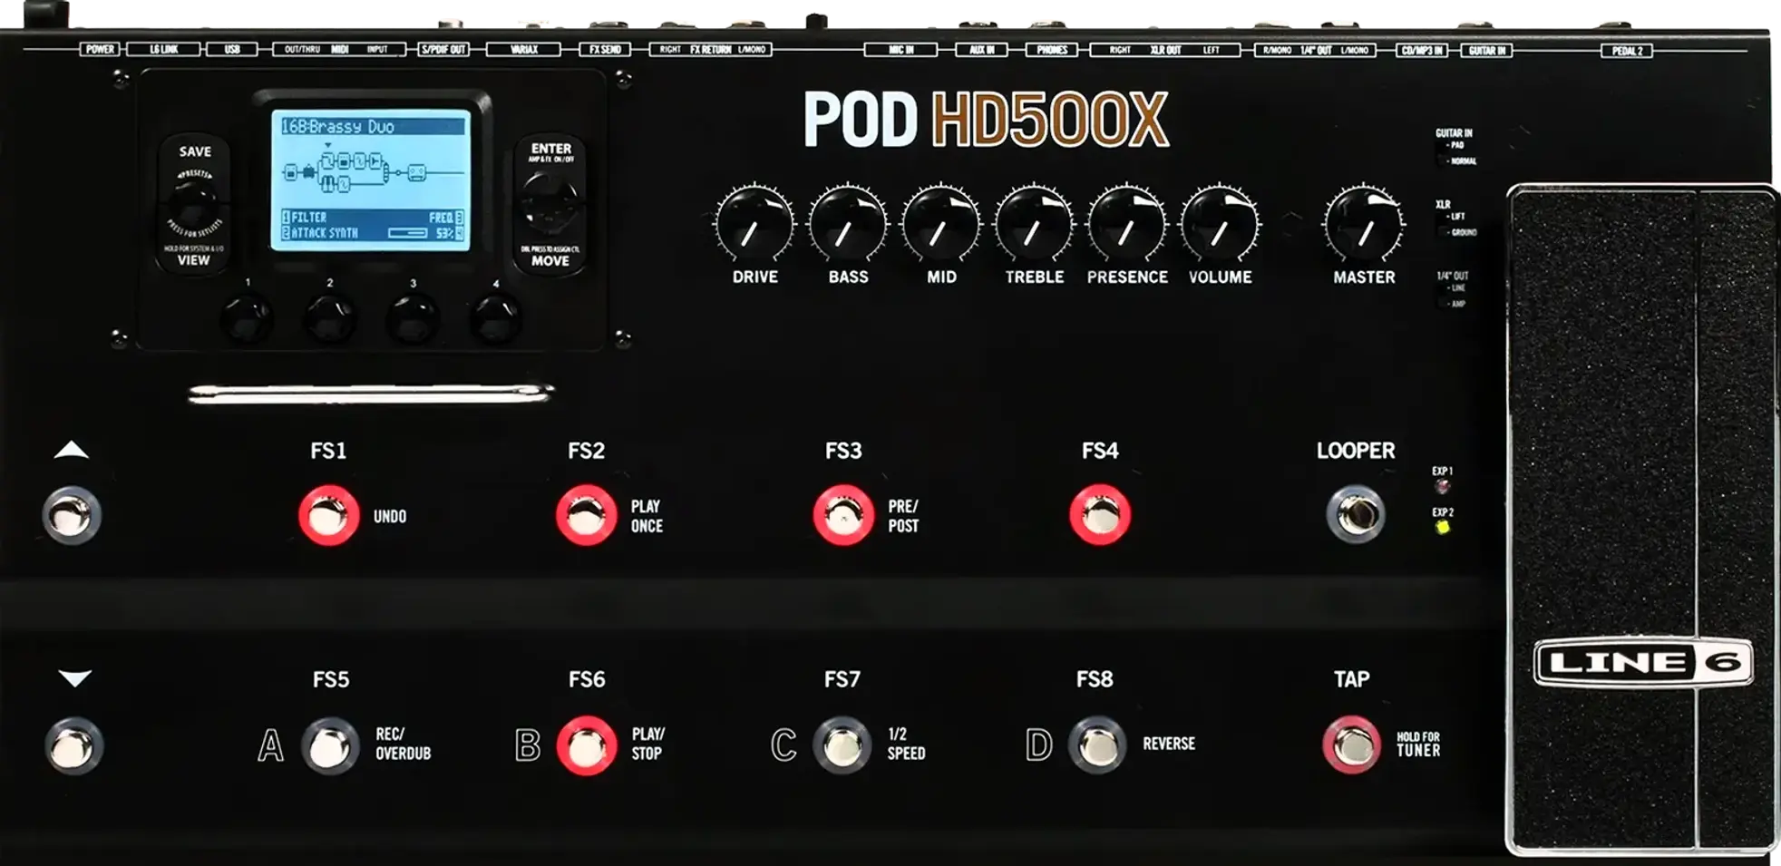This screenshot has width=1781, height=866.
Task: Click multi-function knob 2
Action: [x=330, y=319]
